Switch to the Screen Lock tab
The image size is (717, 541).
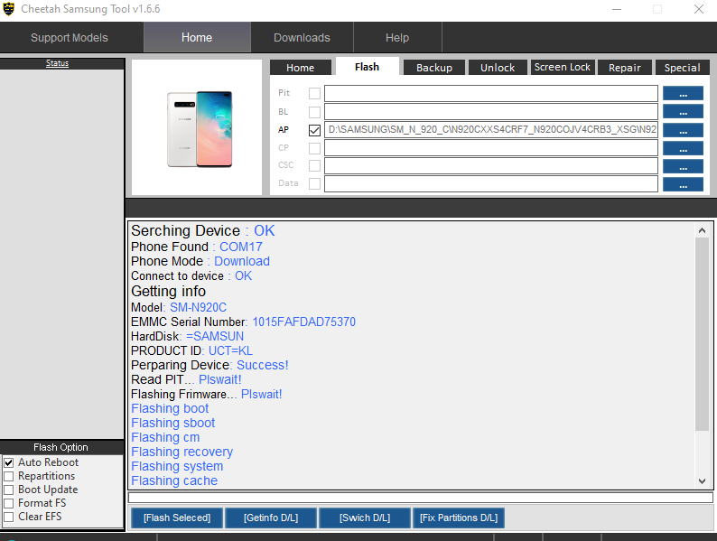pyautogui.click(x=563, y=67)
